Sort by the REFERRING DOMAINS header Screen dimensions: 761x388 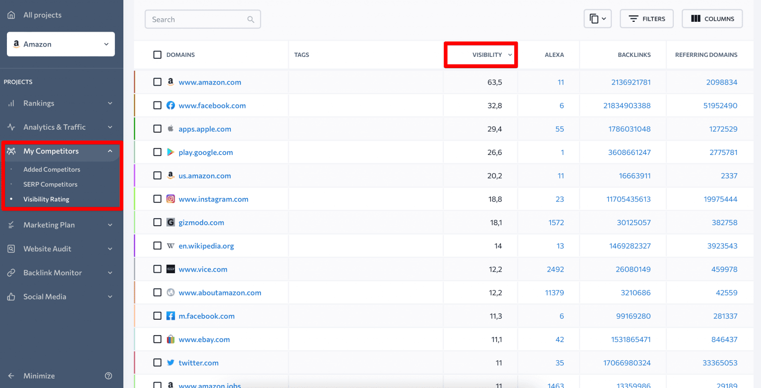(x=707, y=55)
